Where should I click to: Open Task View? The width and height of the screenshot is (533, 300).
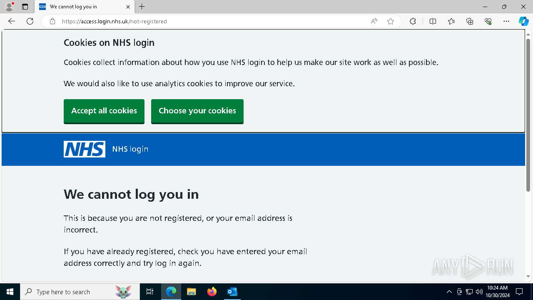(150, 292)
